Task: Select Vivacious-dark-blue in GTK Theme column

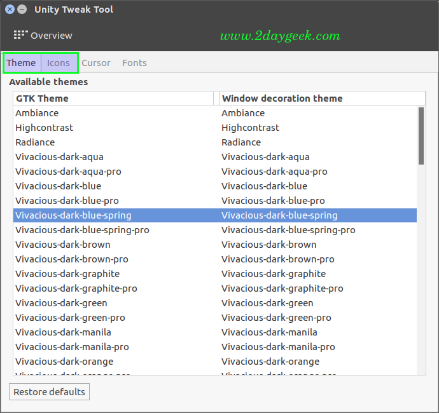Action: click(x=59, y=186)
